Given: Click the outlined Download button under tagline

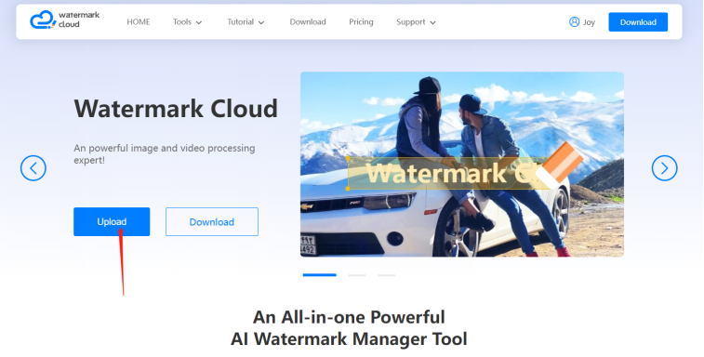Looking at the screenshot, I should pos(212,222).
